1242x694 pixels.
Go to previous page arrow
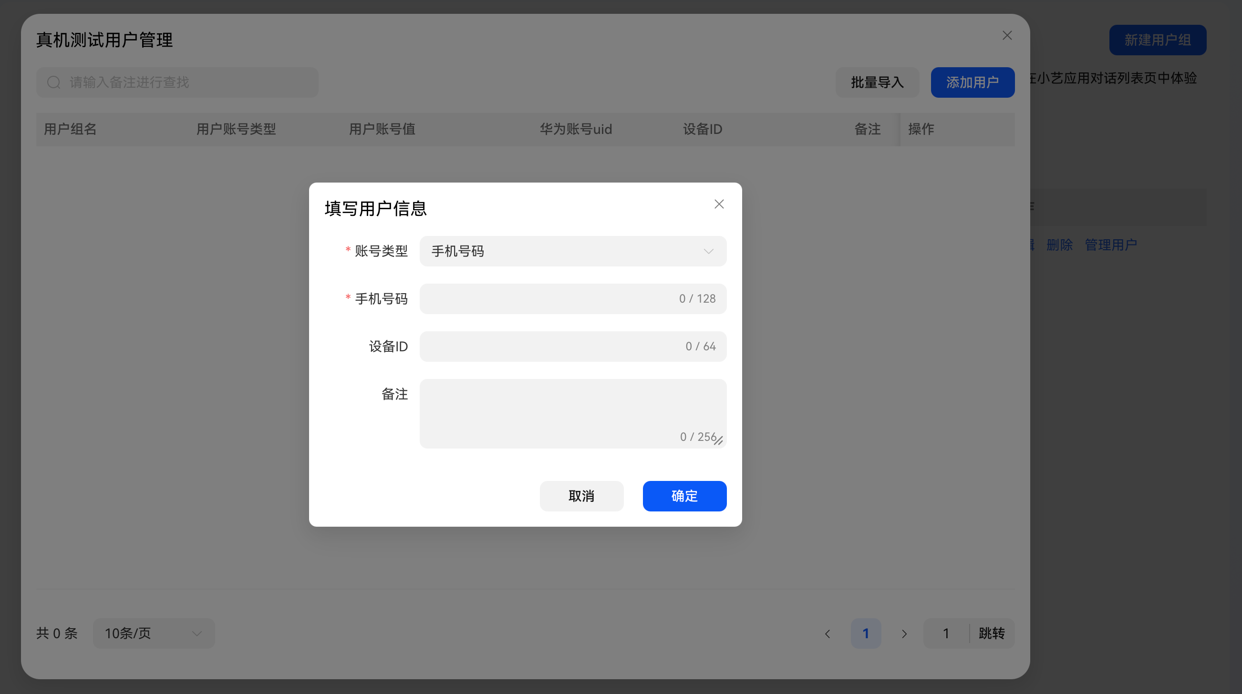(828, 634)
